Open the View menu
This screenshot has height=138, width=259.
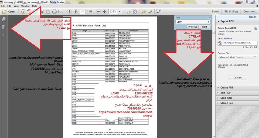(x=16, y=6)
